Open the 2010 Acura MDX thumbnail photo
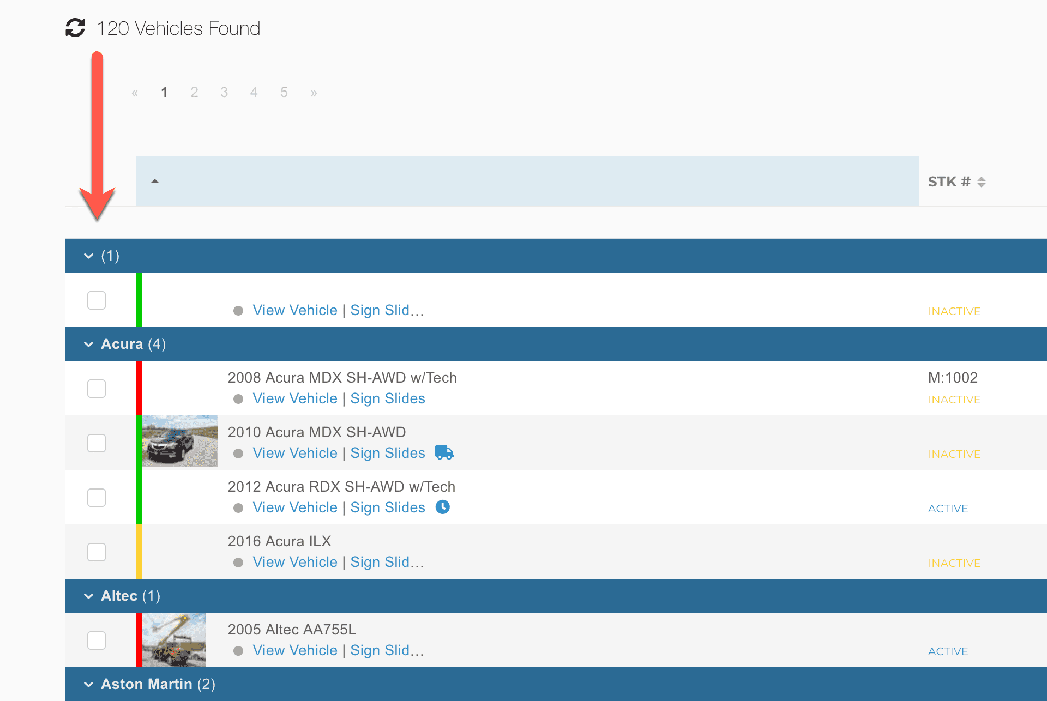Image resolution: width=1047 pixels, height=701 pixels. tap(179, 441)
